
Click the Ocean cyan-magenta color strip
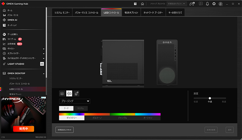(x=148, y=114)
